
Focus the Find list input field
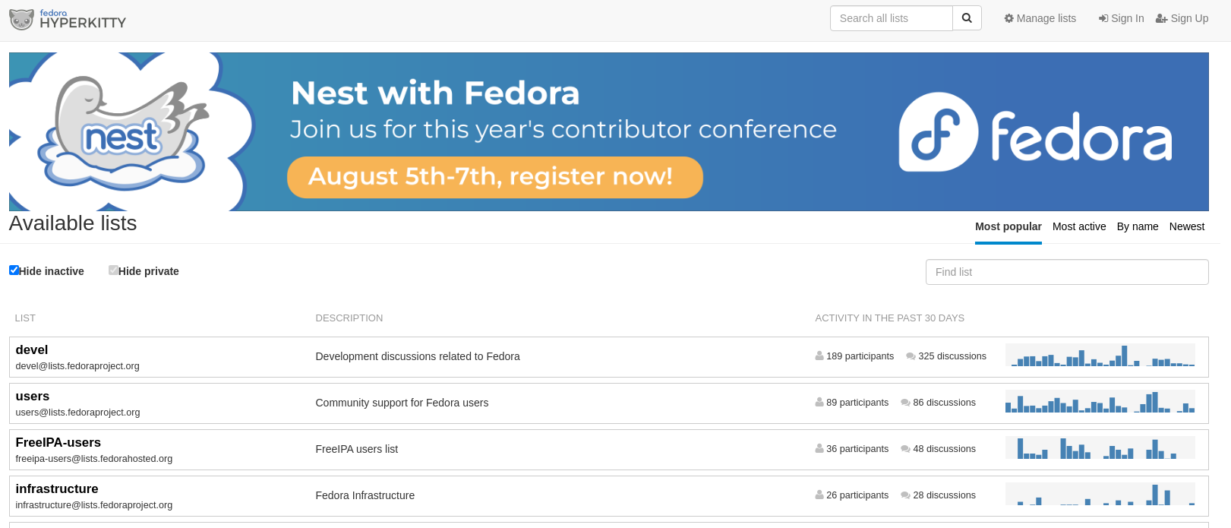pyautogui.click(x=1067, y=272)
